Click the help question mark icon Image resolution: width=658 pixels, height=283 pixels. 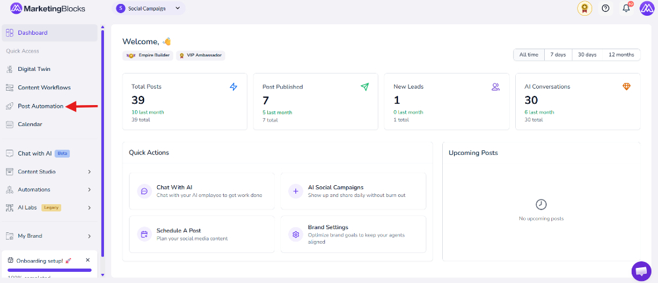[x=605, y=9]
